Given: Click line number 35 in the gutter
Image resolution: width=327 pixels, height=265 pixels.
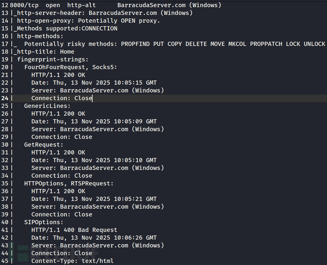Looking at the screenshot, I should 5,183.
